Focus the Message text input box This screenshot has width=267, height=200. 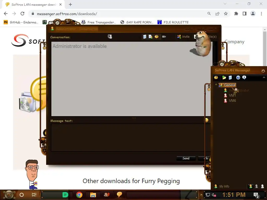131,137
